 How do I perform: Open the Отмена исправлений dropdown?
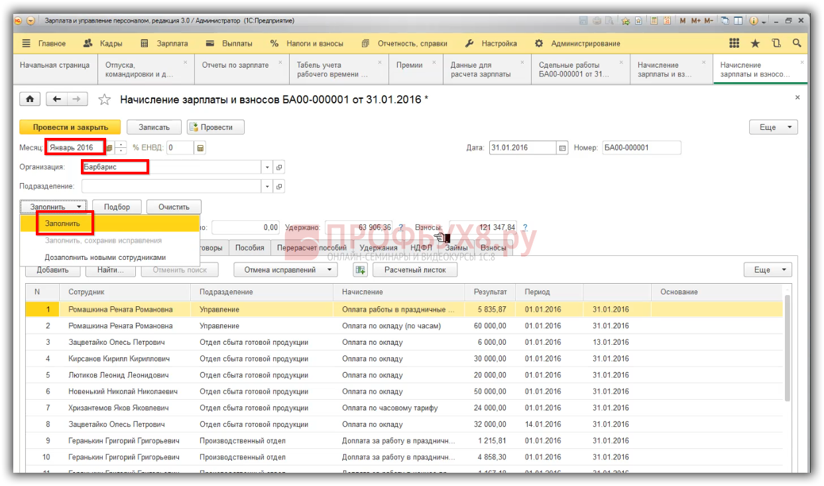[x=286, y=270]
